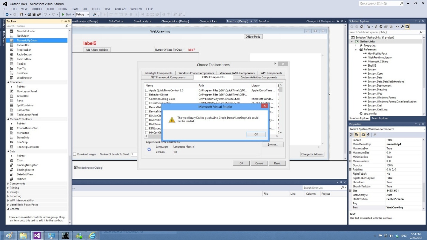Check the Apple QuickTime Control 2.0 checkbox
The image size is (427, 240).
pos(147,90)
